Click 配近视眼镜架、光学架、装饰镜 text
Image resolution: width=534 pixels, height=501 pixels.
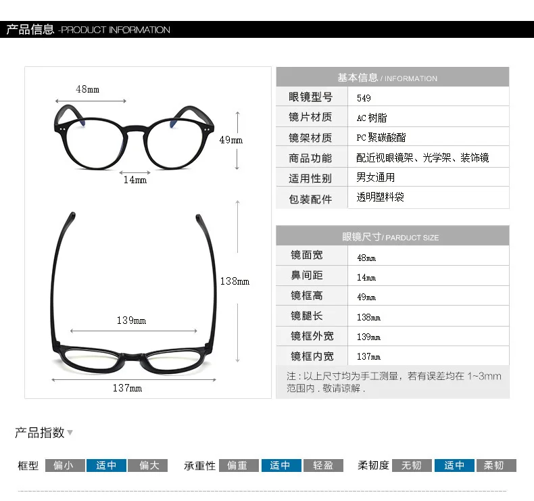422,158
